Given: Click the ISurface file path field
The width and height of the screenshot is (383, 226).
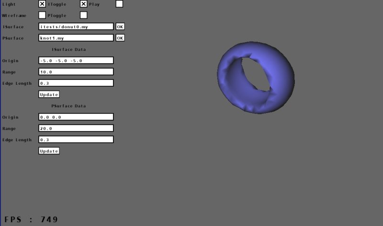Looking at the screenshot, I should [76, 26].
